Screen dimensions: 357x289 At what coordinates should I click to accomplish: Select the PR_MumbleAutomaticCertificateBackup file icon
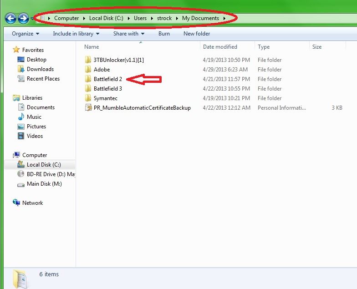click(x=88, y=108)
